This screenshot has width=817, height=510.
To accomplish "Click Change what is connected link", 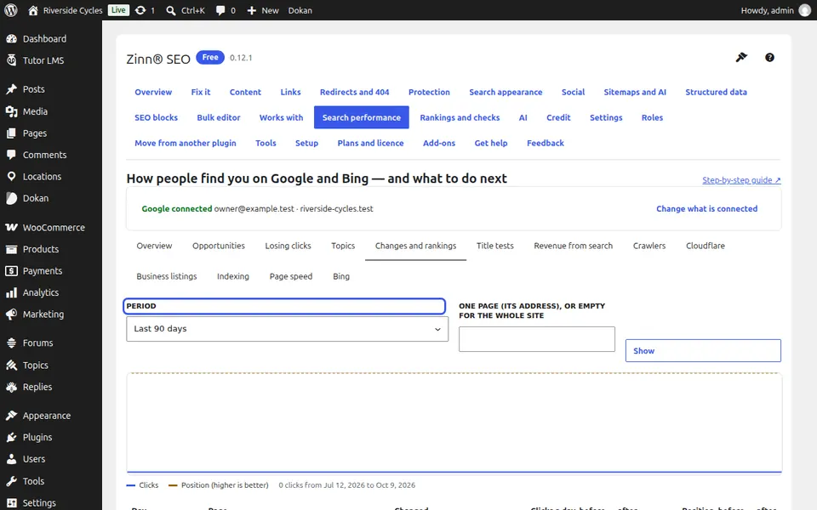I will [706, 209].
